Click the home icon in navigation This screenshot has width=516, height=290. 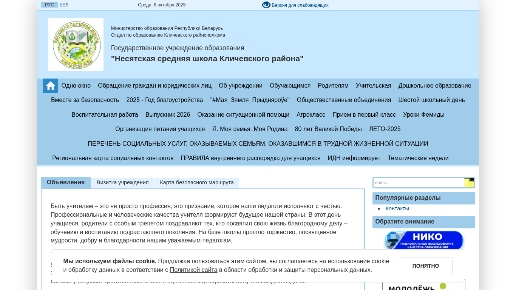pos(51,86)
